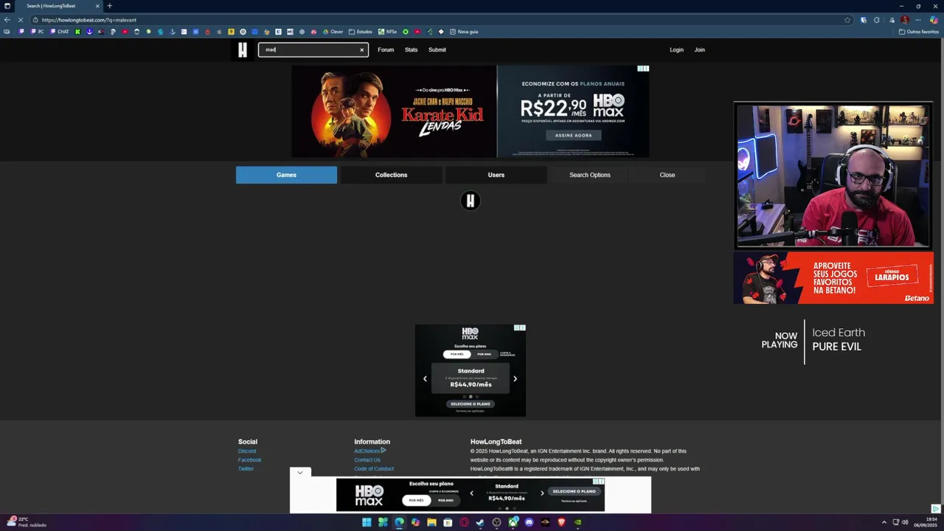Click Selecione o Plano in bottom banner
This screenshot has height=531, width=944.
point(574,491)
